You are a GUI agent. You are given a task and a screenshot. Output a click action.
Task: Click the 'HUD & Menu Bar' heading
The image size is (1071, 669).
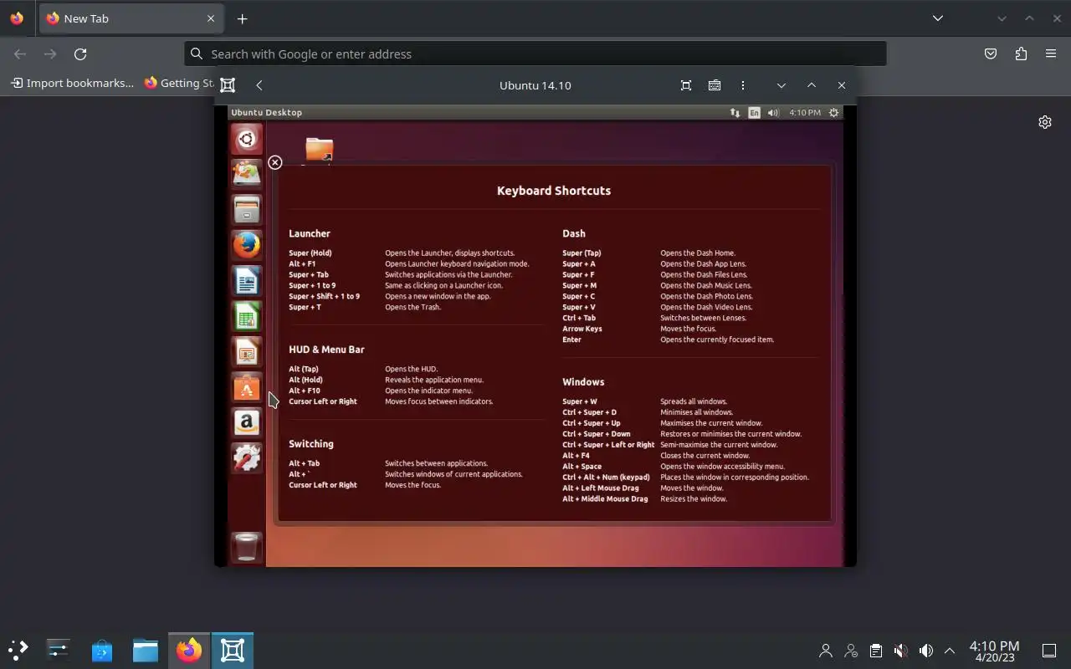coord(326,350)
